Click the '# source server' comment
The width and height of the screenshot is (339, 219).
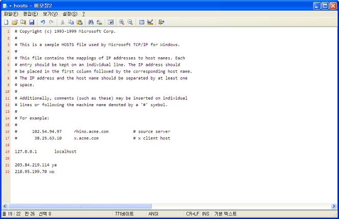click(x=151, y=131)
